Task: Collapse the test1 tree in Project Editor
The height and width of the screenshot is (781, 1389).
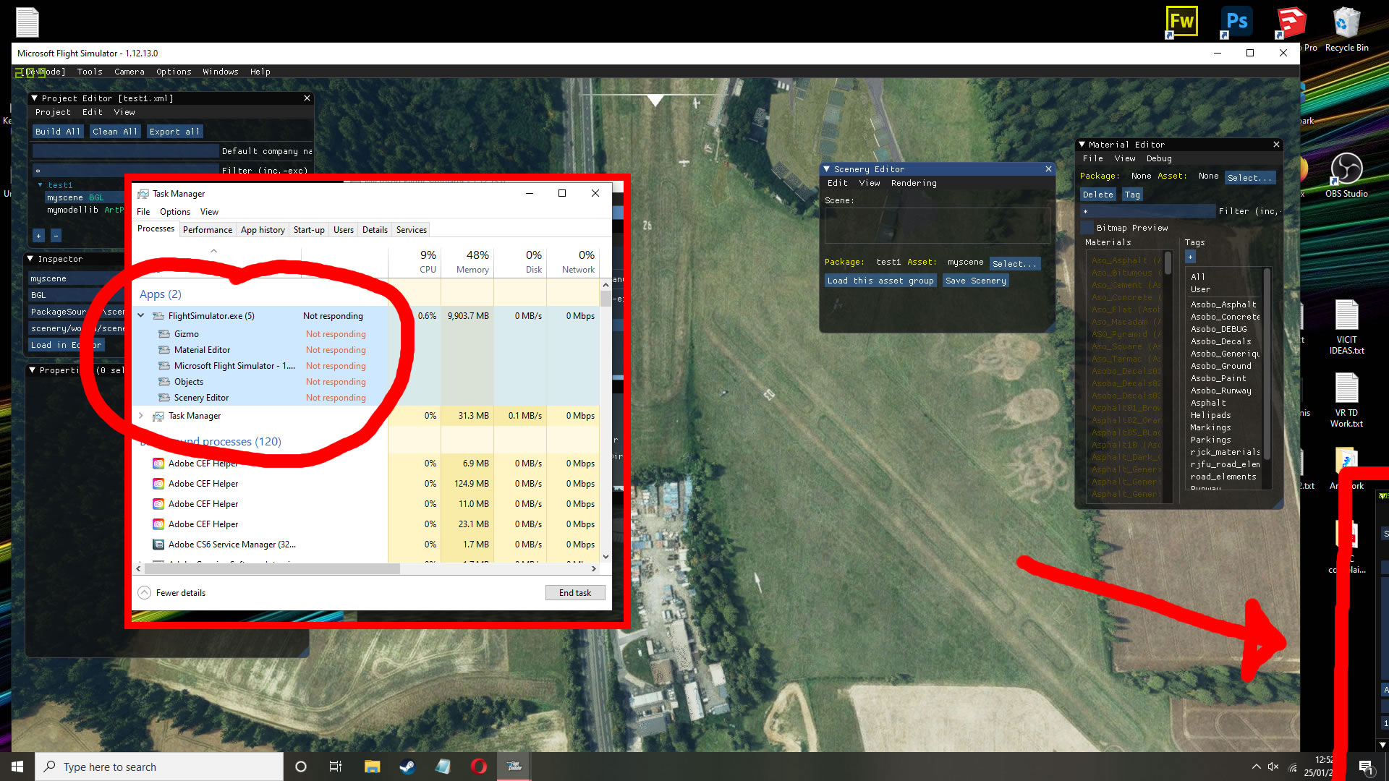Action: (40, 184)
